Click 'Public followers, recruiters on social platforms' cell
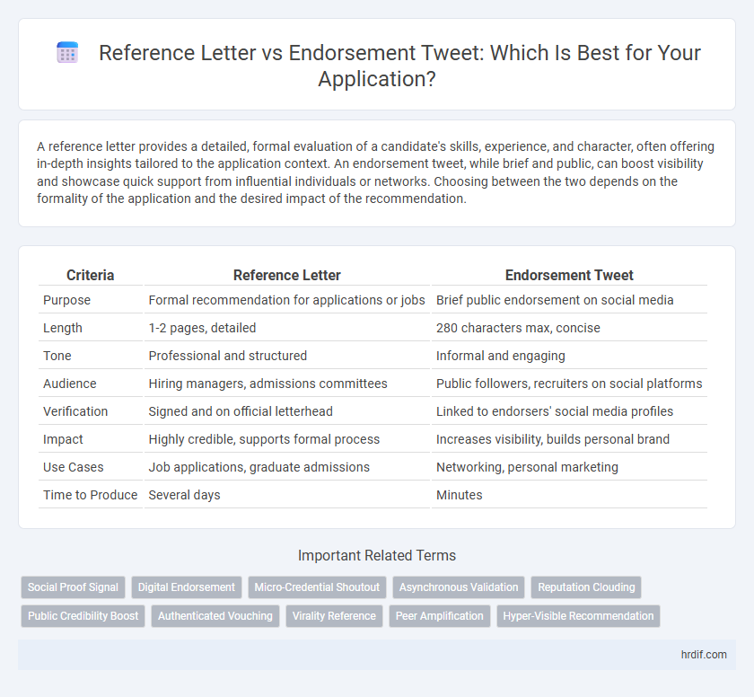Image resolution: width=754 pixels, height=697 pixels. click(569, 384)
